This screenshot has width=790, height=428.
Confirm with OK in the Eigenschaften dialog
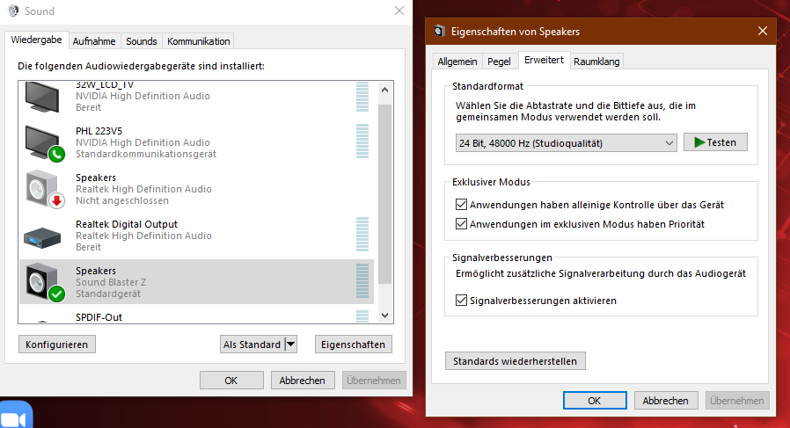click(x=595, y=400)
